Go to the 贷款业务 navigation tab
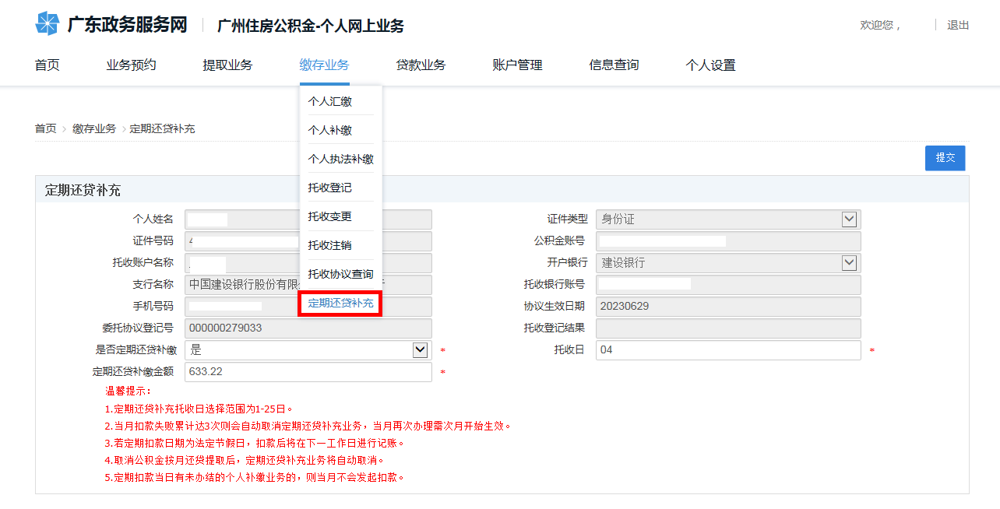This screenshot has width=1000, height=509. (x=421, y=65)
